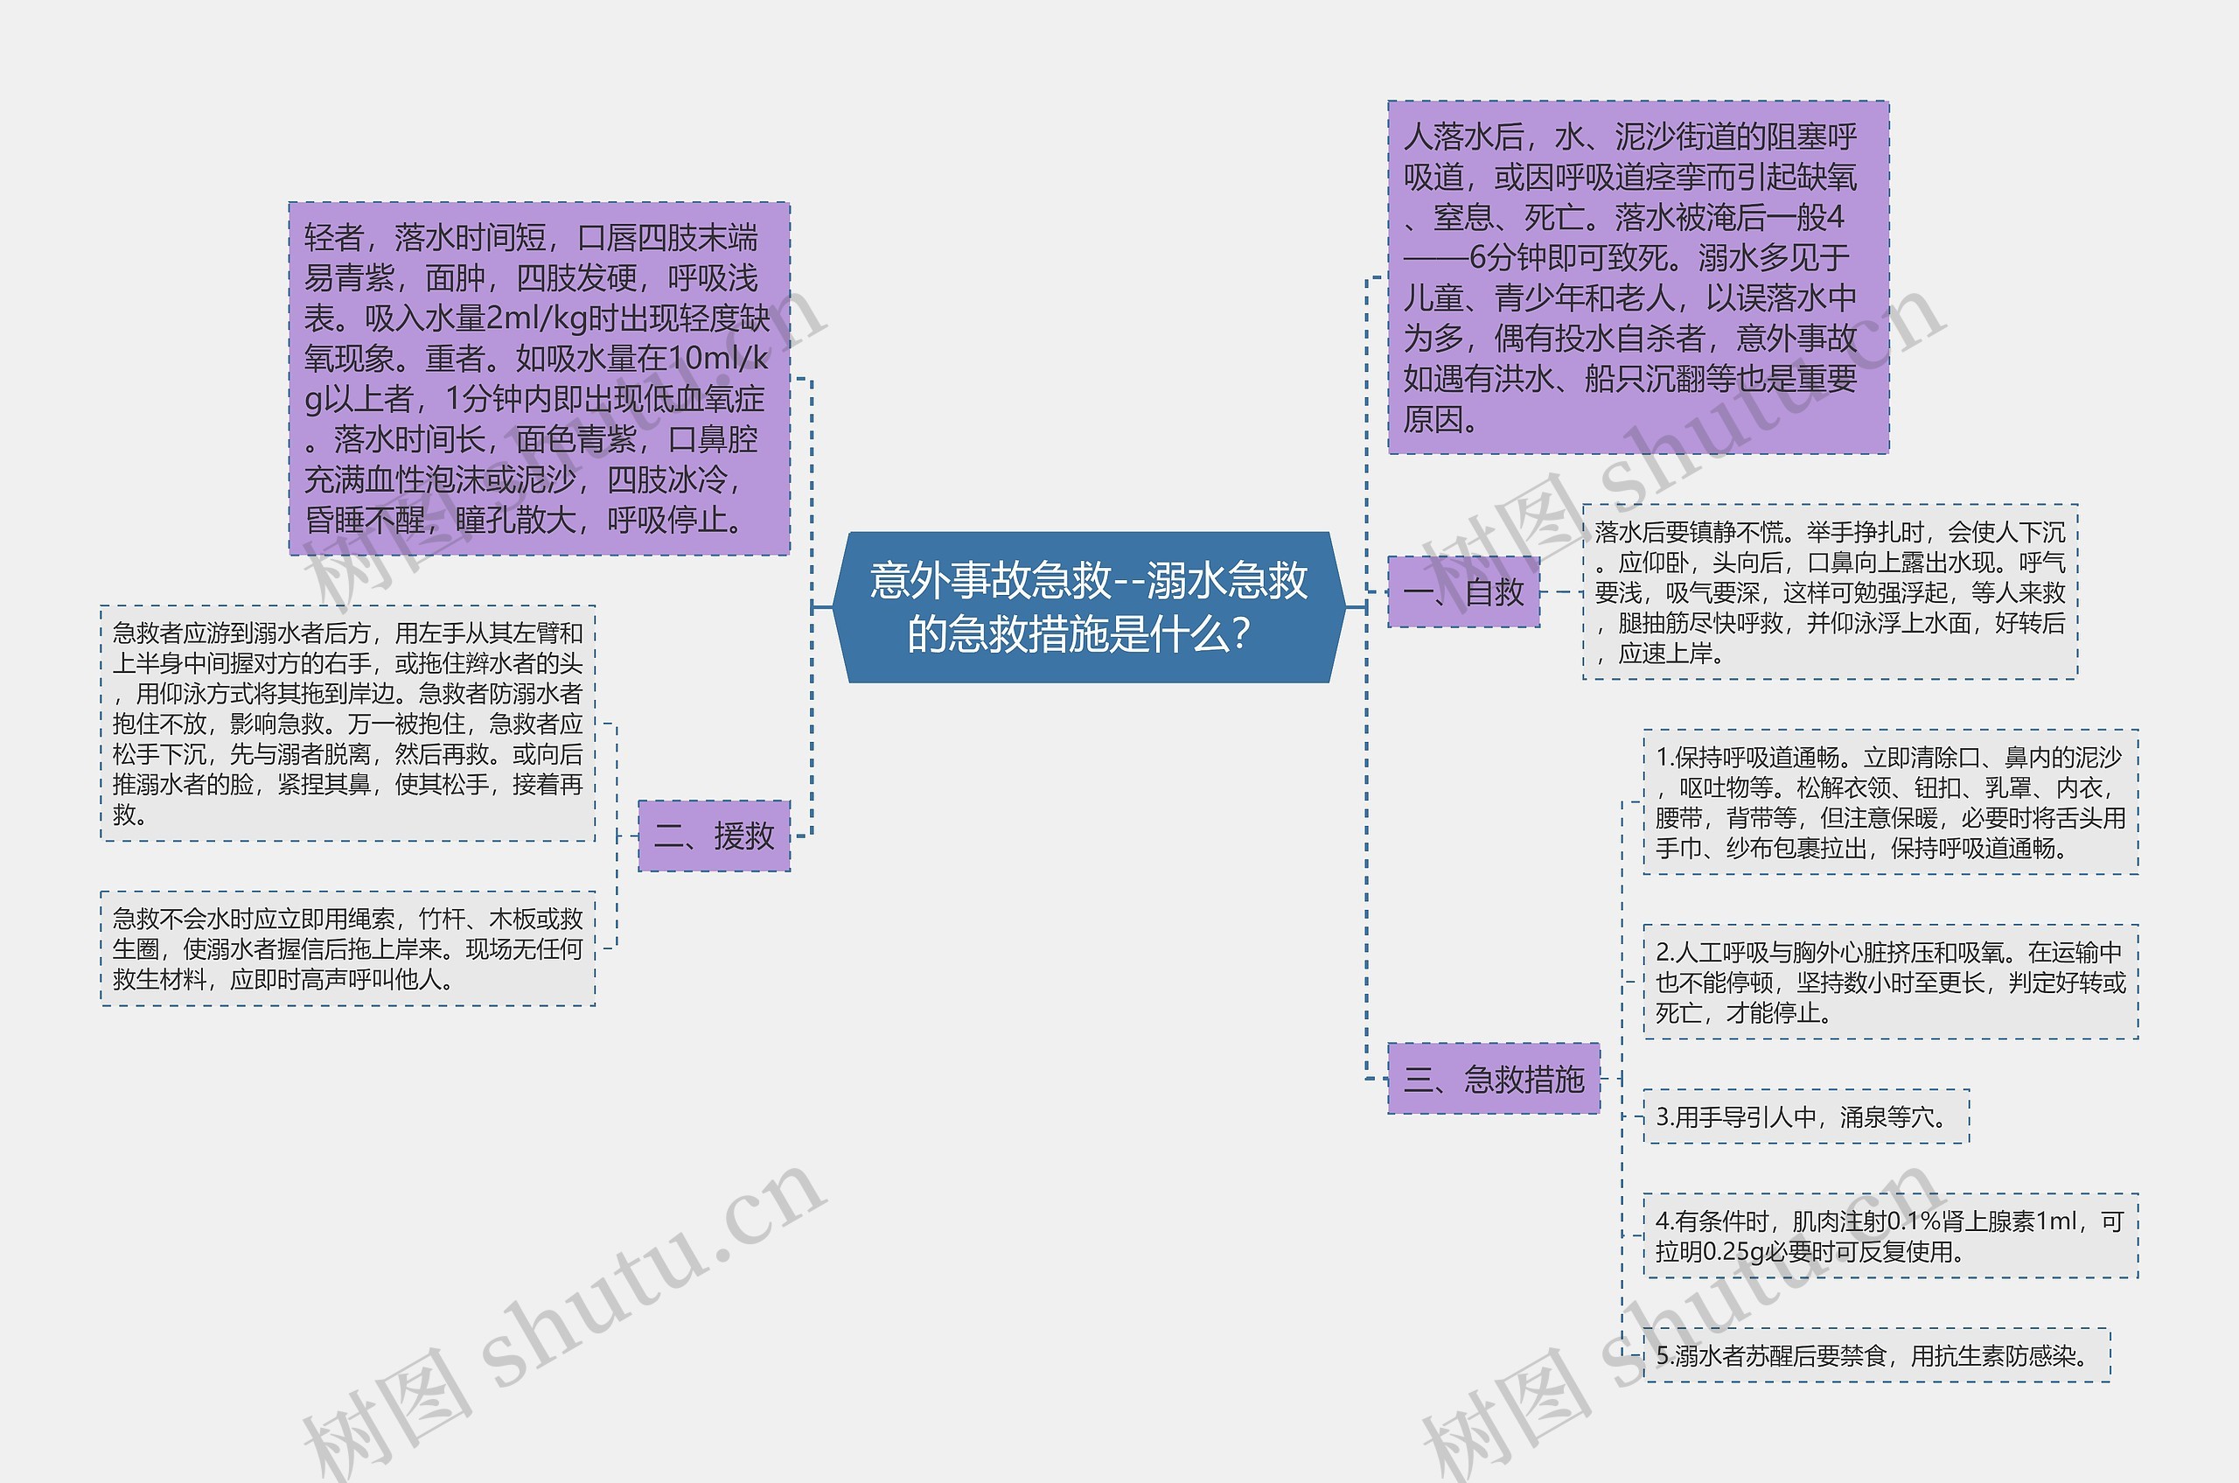Select the purple node about 人落水后 drowning causes
2239x1483 pixels.
(1636, 279)
